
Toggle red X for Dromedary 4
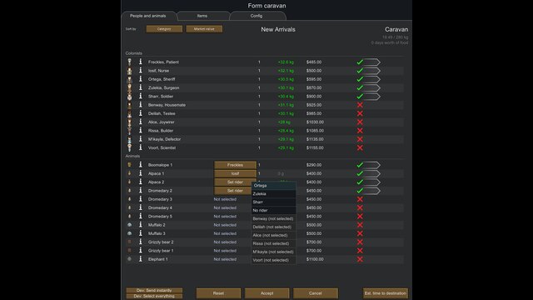pos(360,207)
